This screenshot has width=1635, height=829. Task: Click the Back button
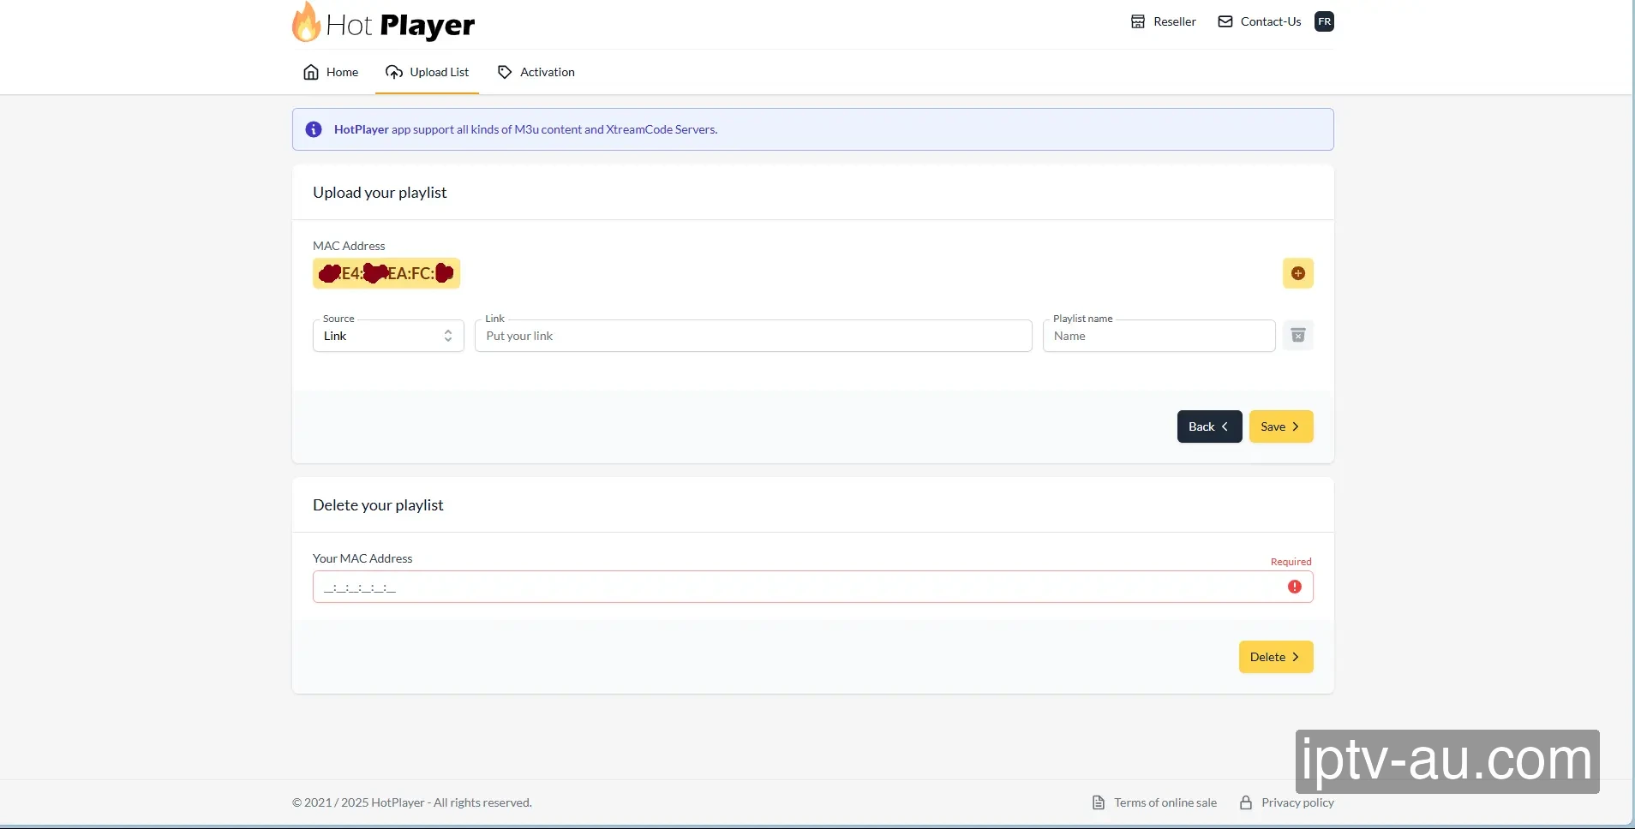point(1209,426)
